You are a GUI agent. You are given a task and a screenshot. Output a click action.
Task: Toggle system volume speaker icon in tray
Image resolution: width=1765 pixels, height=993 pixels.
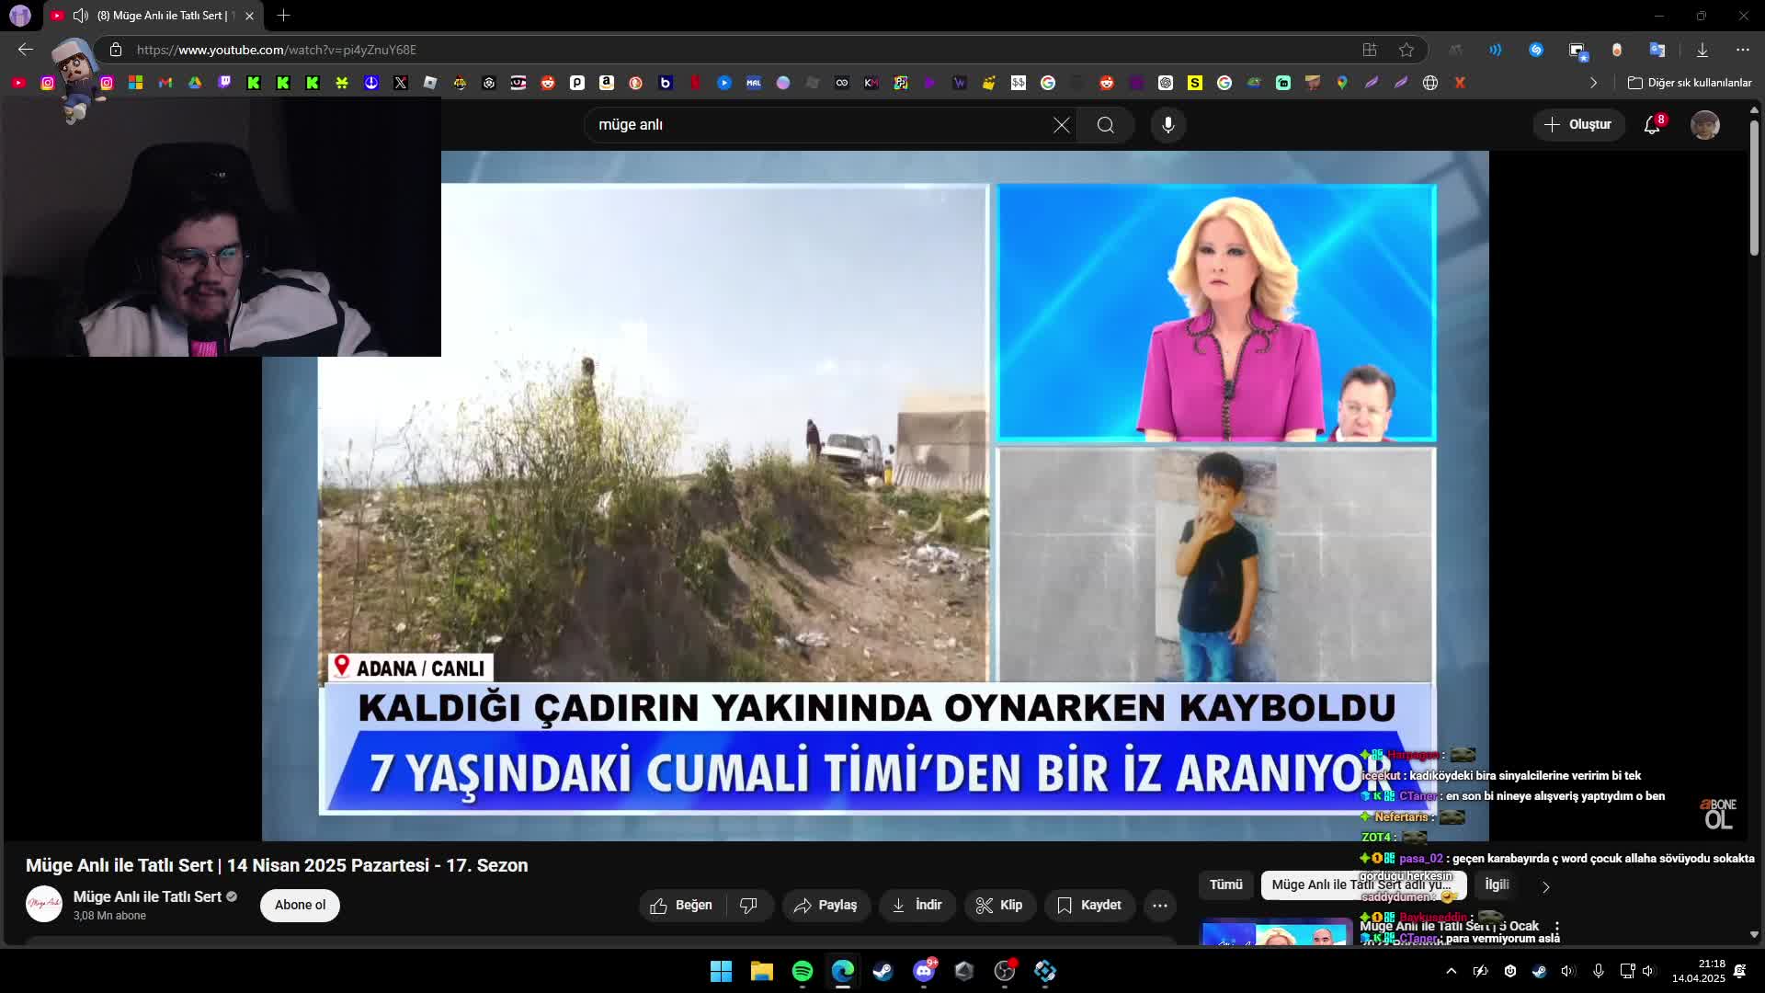pos(1648,971)
